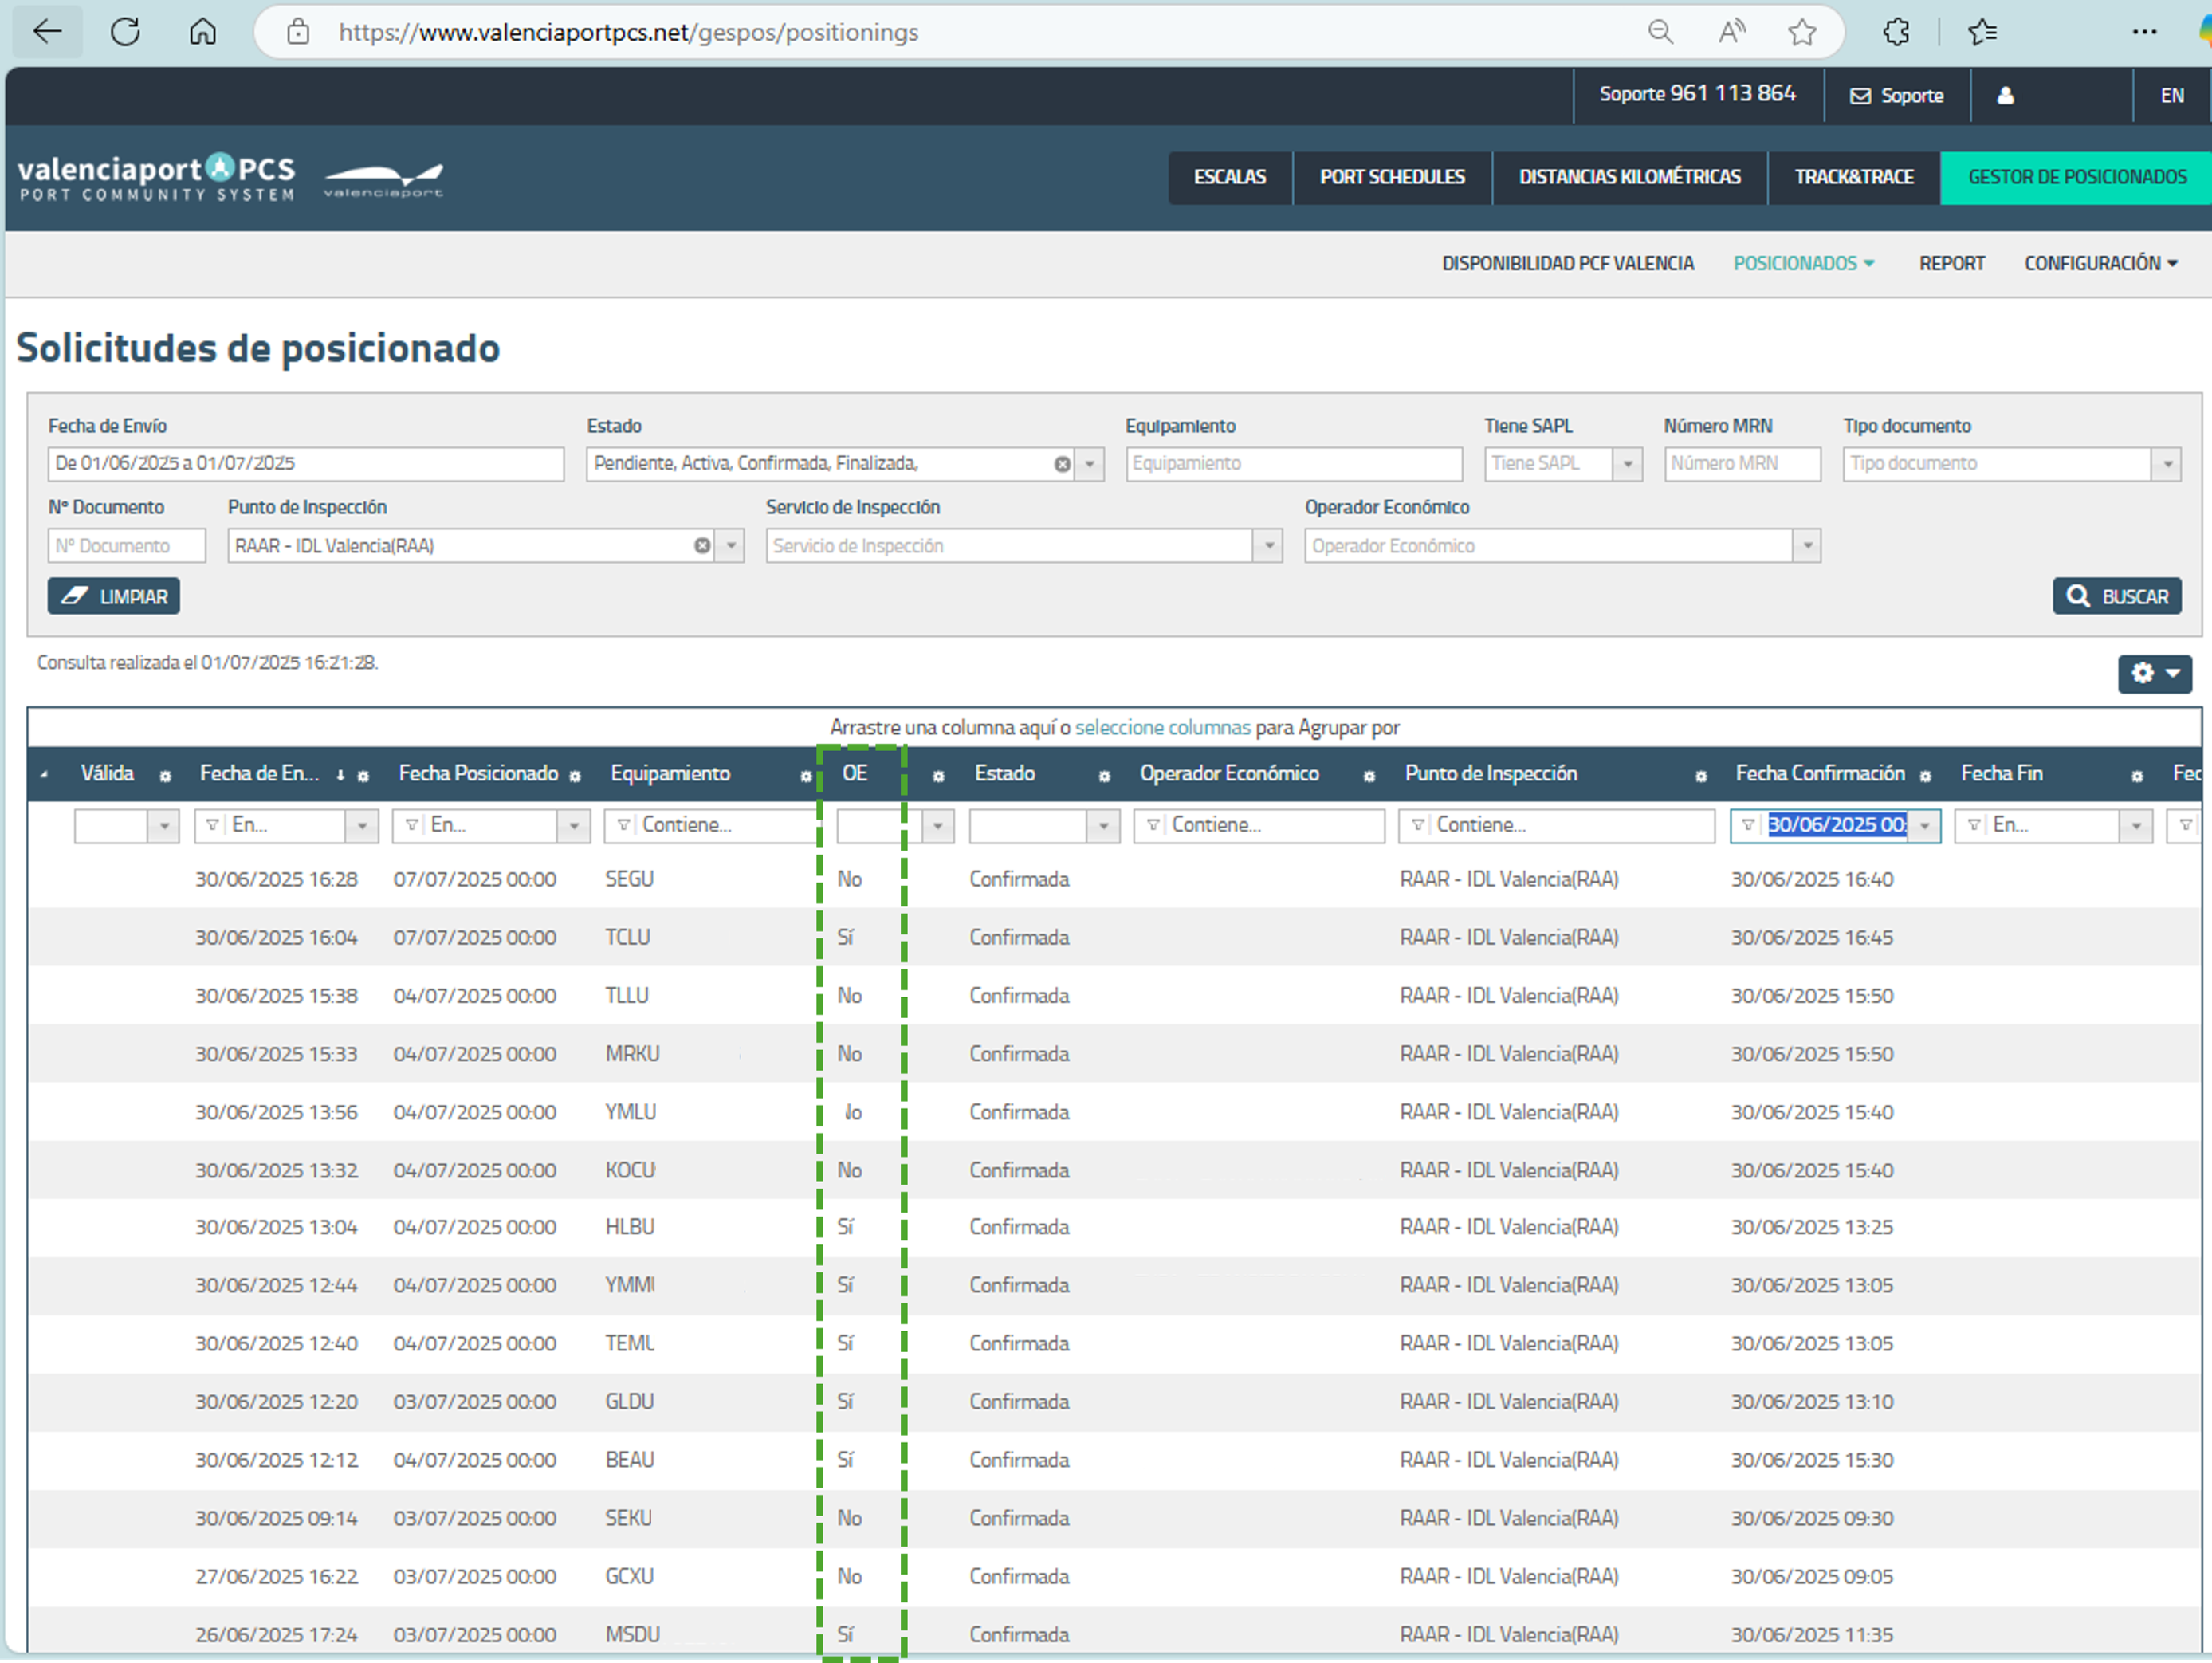2212x1663 pixels.
Task: Follow the 'seleccione columnas' link
Action: tap(1162, 728)
